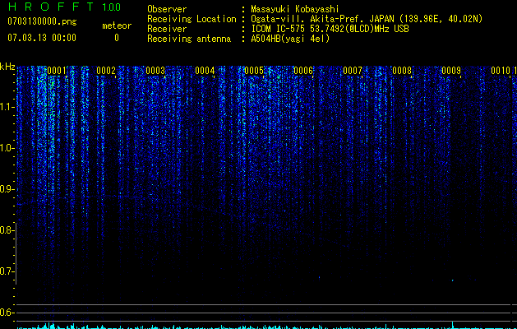The height and width of the screenshot is (329, 517).
Task: Click the meteor count label
Action: coord(117,25)
